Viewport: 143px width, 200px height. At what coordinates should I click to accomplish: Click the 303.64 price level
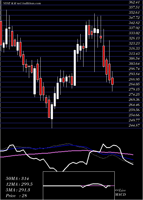(134, 64)
